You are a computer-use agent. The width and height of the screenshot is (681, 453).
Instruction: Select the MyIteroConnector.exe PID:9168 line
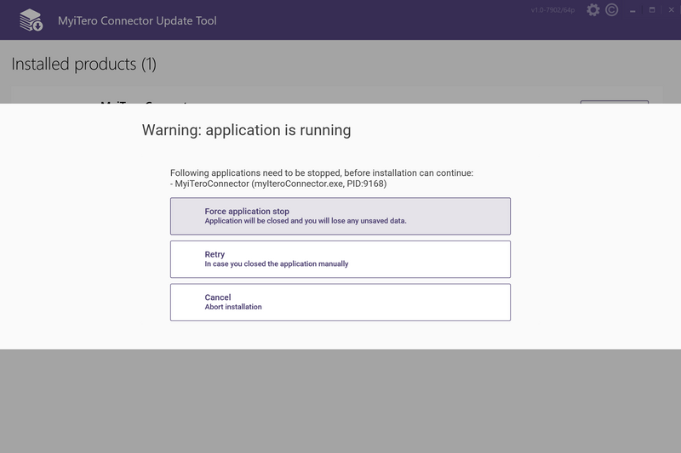278,184
